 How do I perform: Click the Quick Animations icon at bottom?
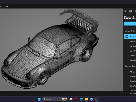(x=131, y=93)
